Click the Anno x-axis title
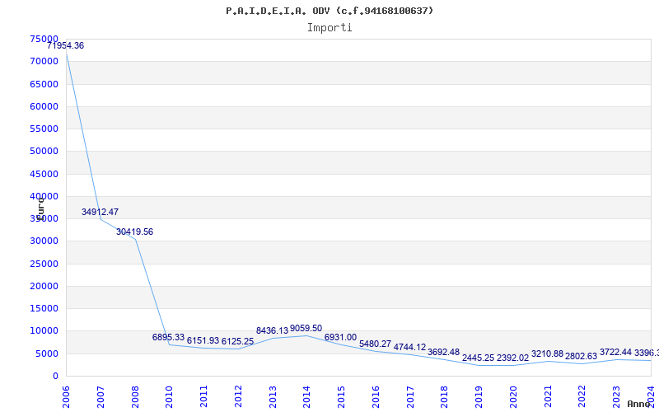 tap(639, 404)
